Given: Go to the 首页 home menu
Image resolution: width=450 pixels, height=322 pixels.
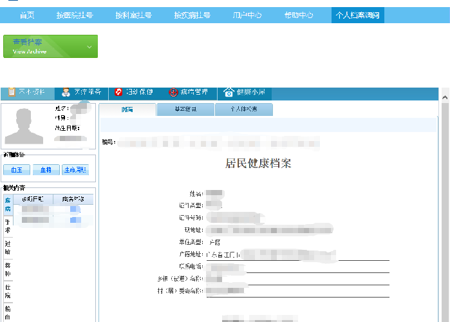Looking at the screenshot, I should 27,15.
